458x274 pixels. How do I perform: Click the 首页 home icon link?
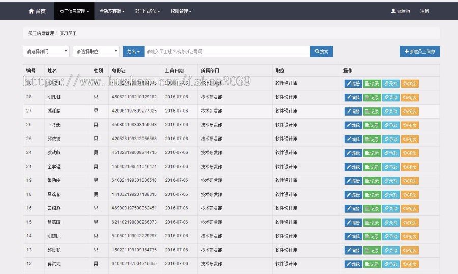37,11
